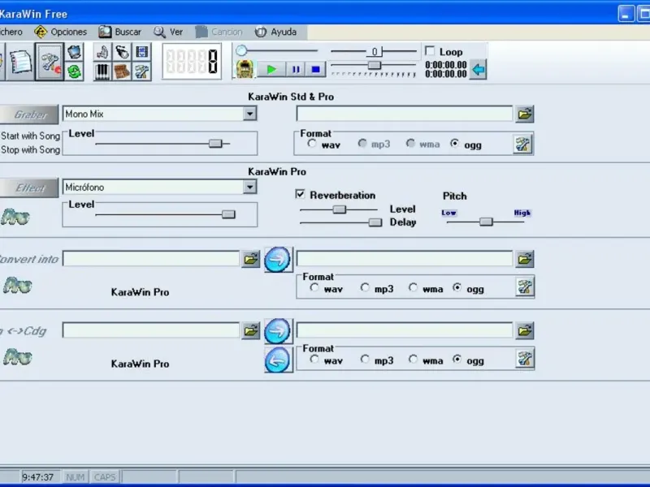Browse folder for Cdg destination file

tap(524, 331)
